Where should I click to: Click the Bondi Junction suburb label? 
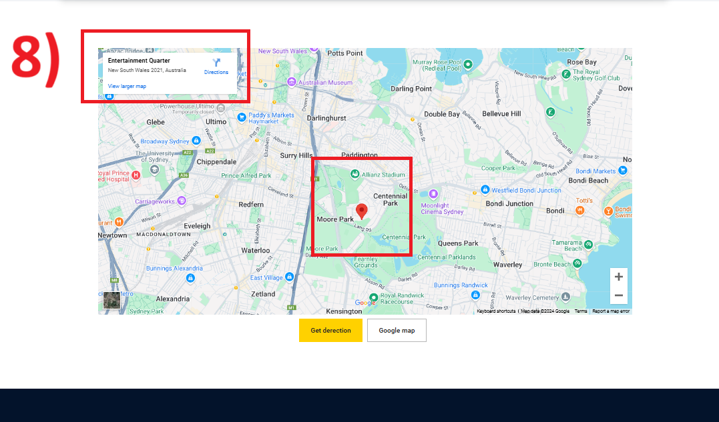[x=509, y=204]
